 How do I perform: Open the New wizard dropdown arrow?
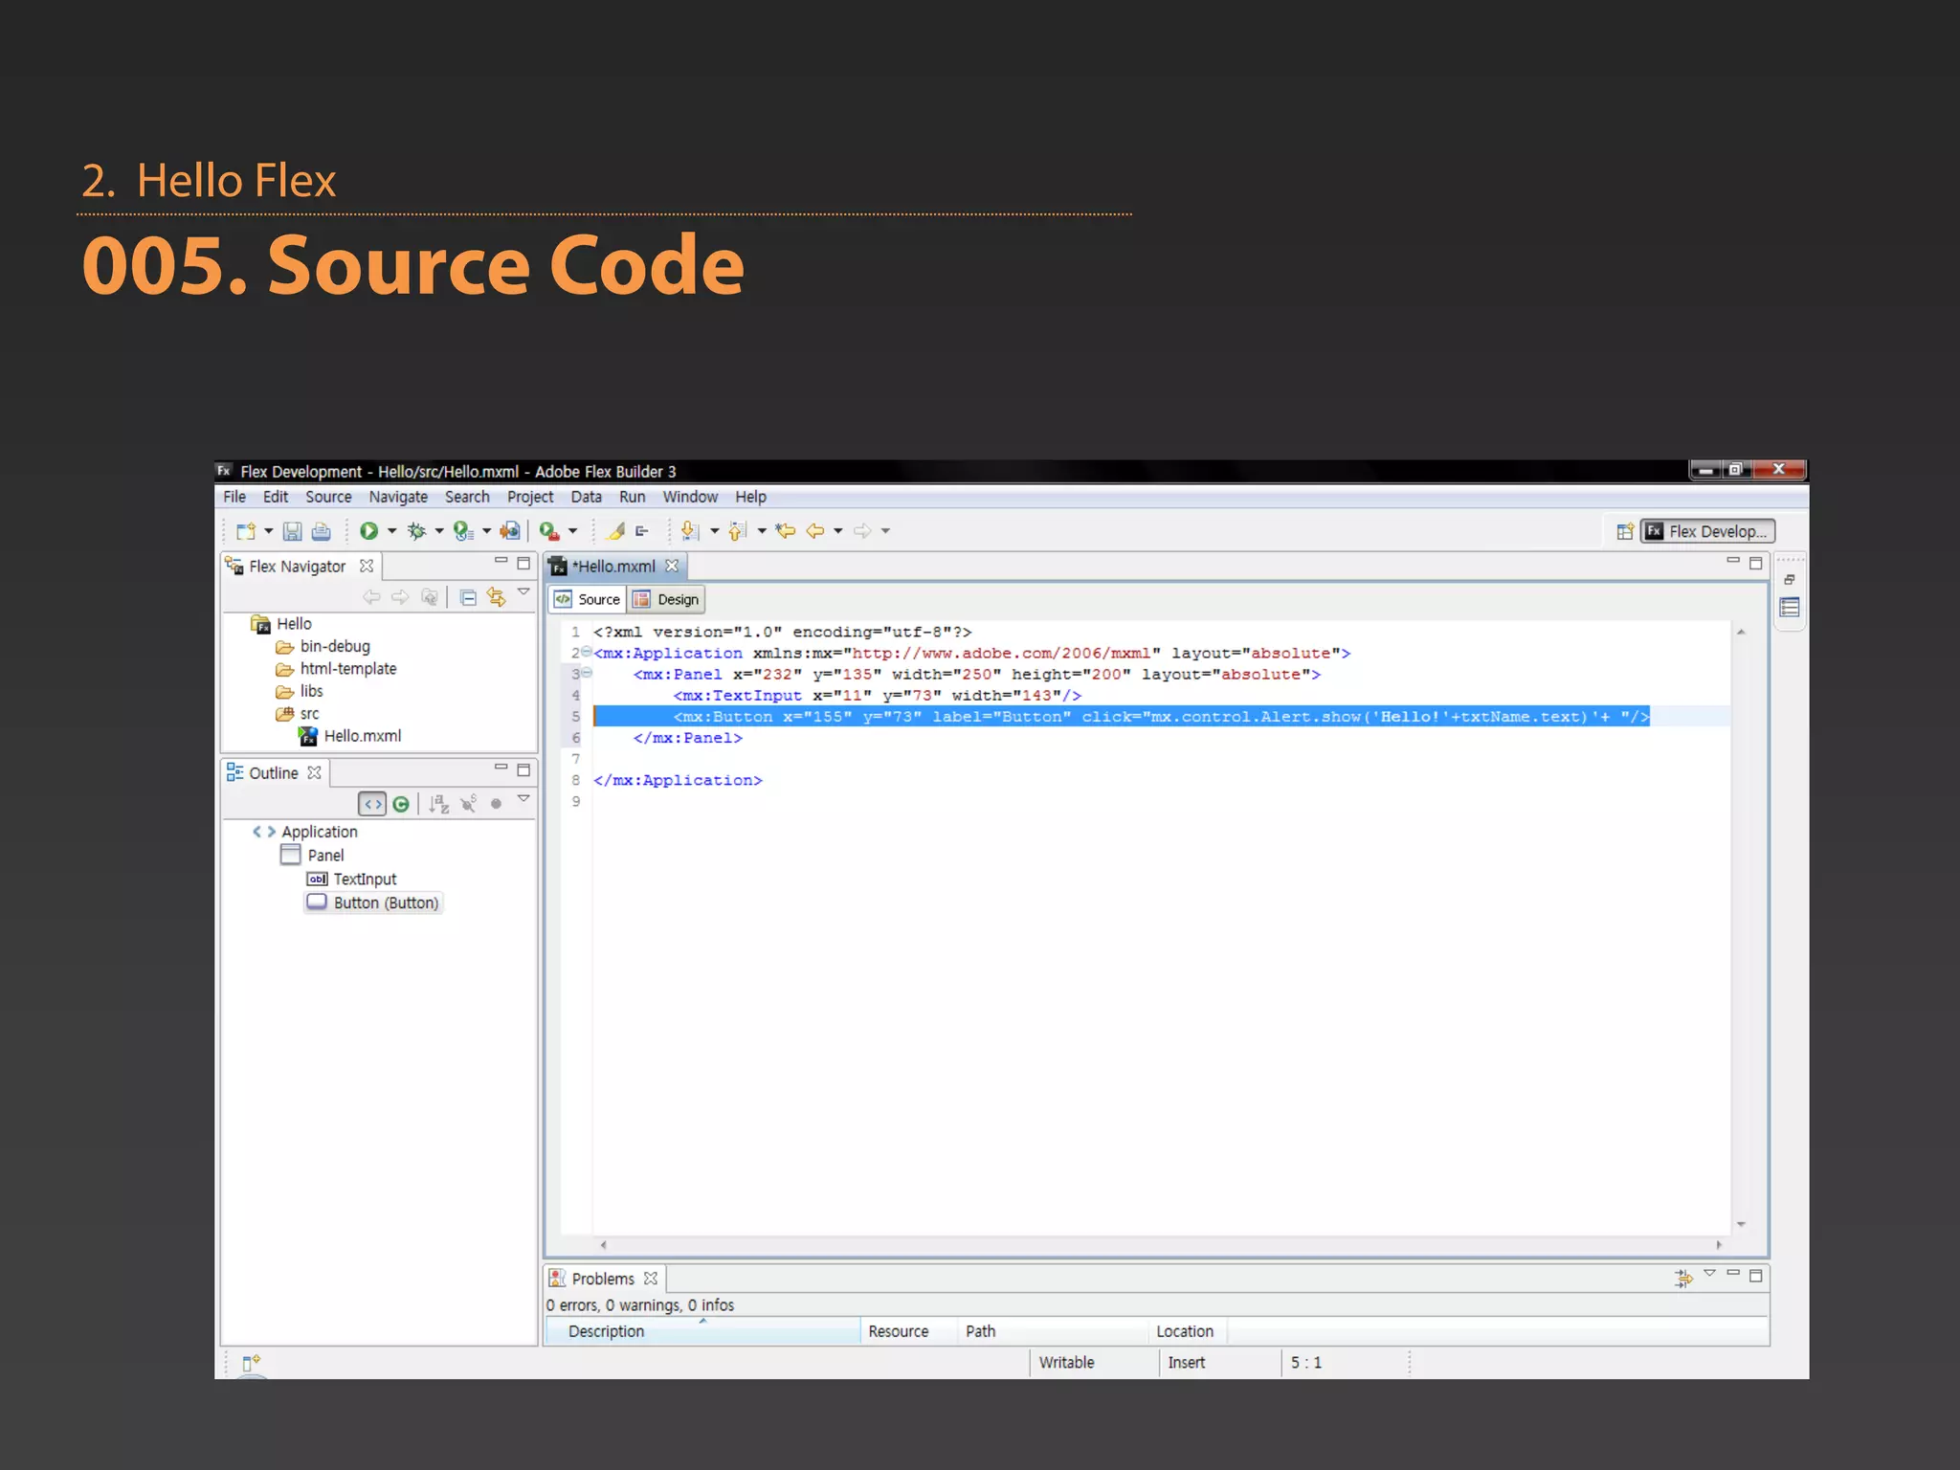(269, 531)
